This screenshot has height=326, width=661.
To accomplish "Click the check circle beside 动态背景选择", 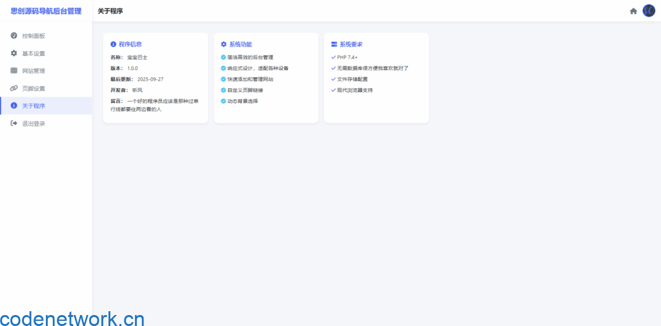I will click(223, 101).
